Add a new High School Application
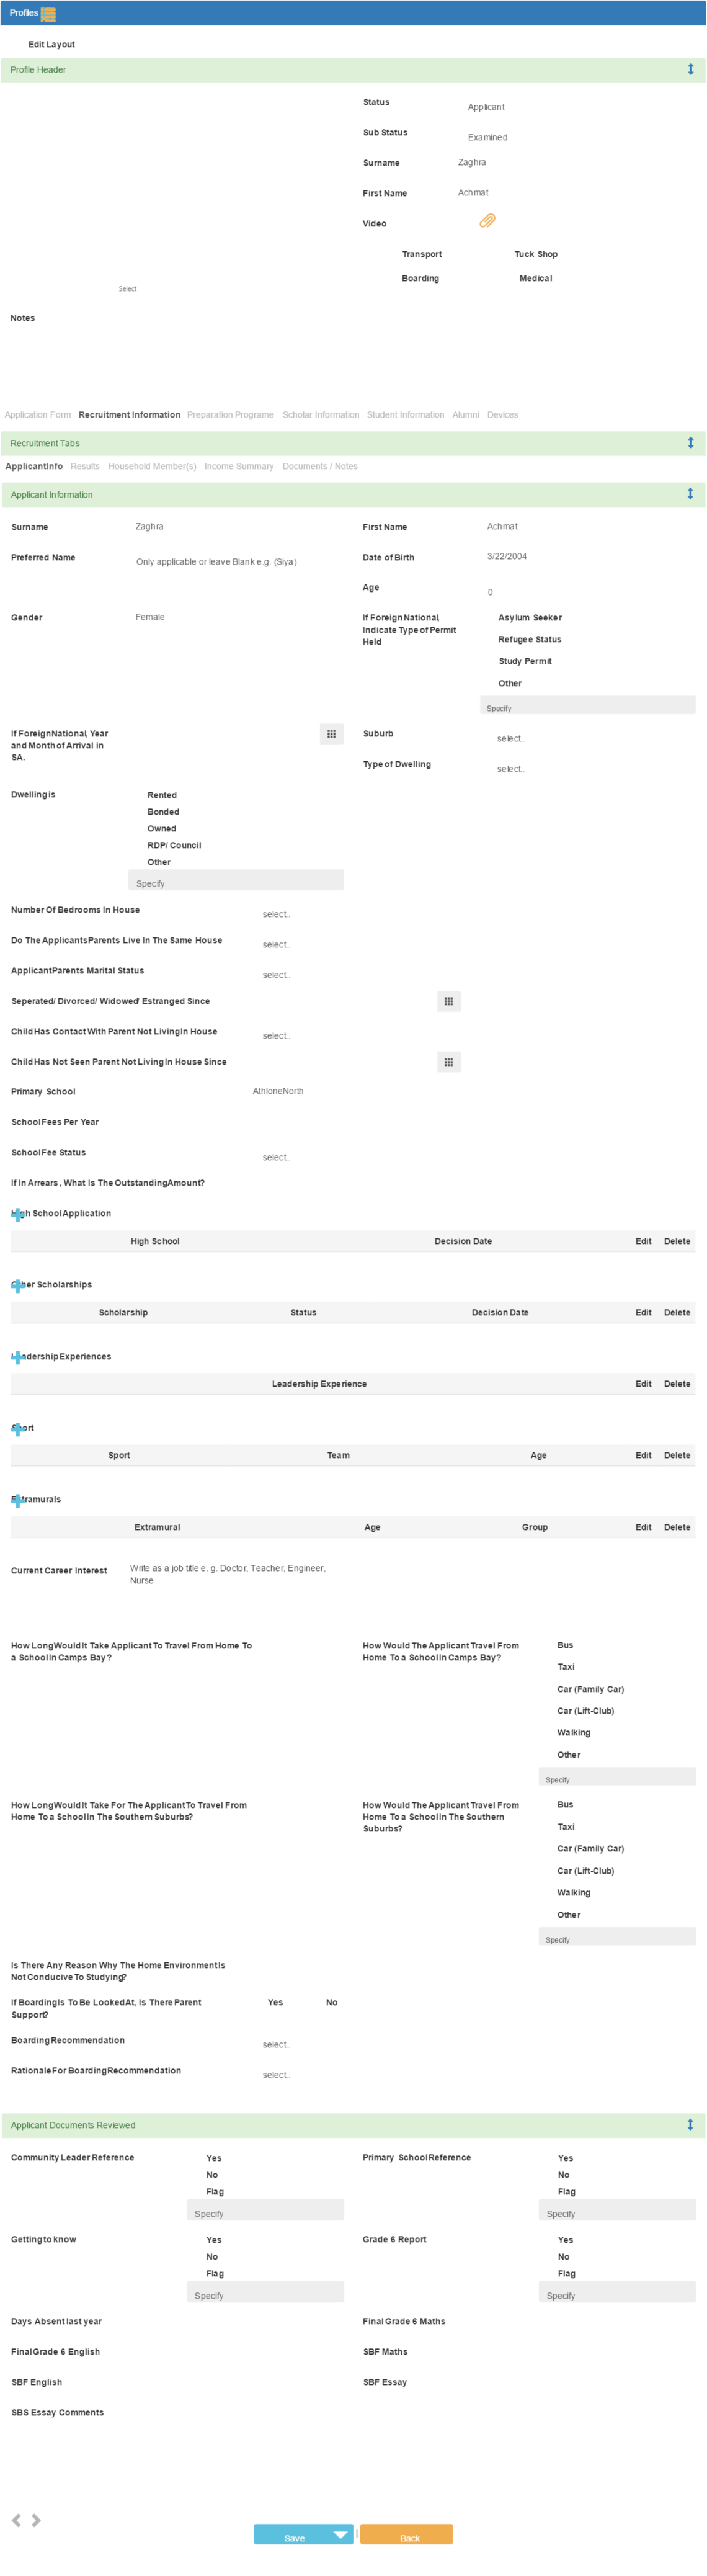Screen dimensions: 707x2576 pos(17,1215)
